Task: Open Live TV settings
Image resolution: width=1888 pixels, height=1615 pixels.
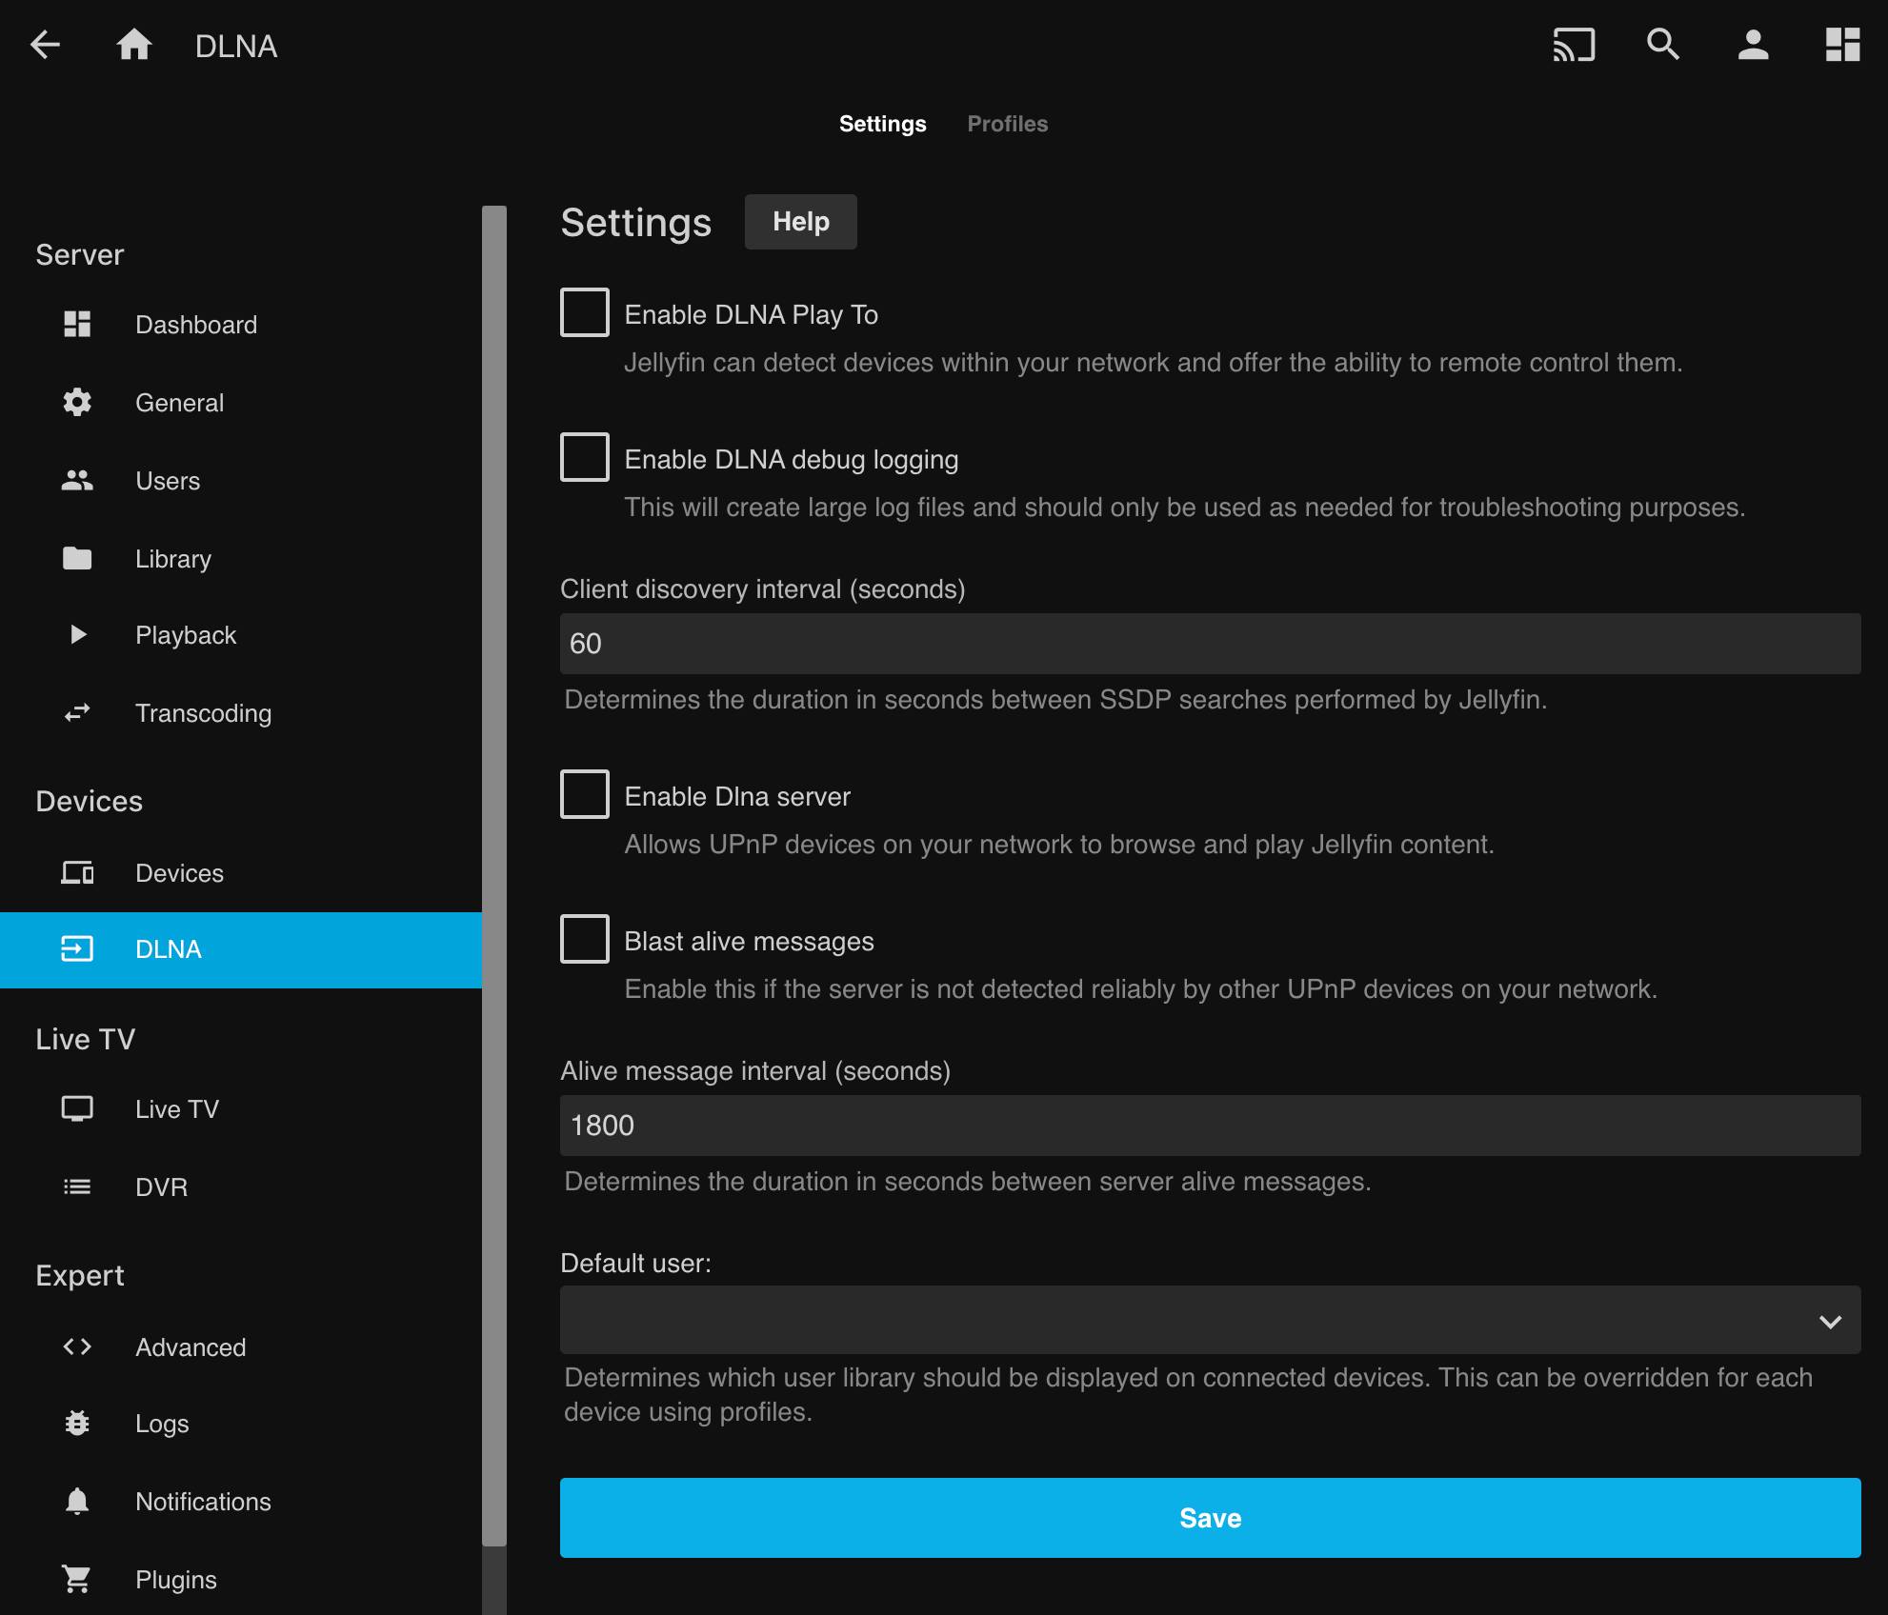Action: coord(177,1108)
